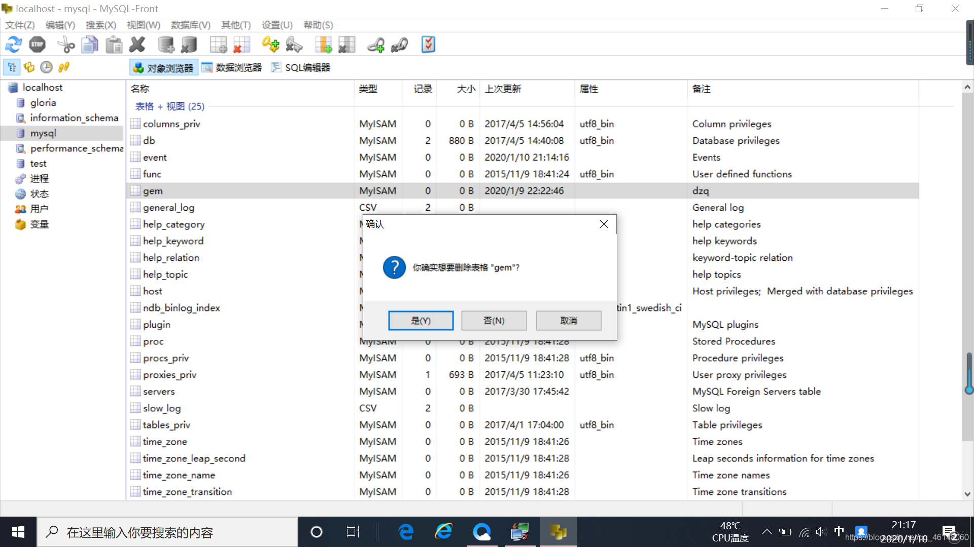Open the 搜索(X) menu
The height and width of the screenshot is (547, 974).
pyautogui.click(x=100, y=25)
